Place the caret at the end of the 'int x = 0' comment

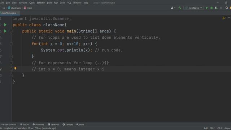click(x=104, y=69)
